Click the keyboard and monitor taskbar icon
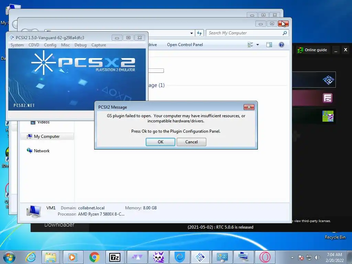Screen dimensions: 352x264 243,257
